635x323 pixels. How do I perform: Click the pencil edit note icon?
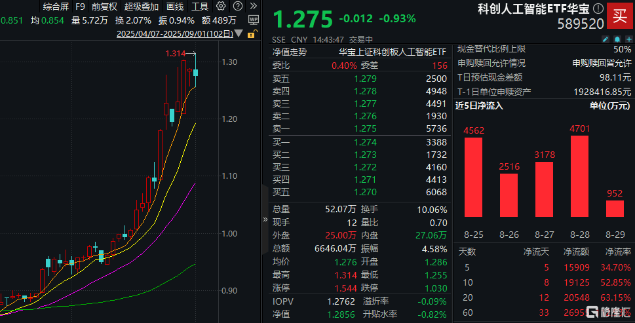(x=605, y=39)
